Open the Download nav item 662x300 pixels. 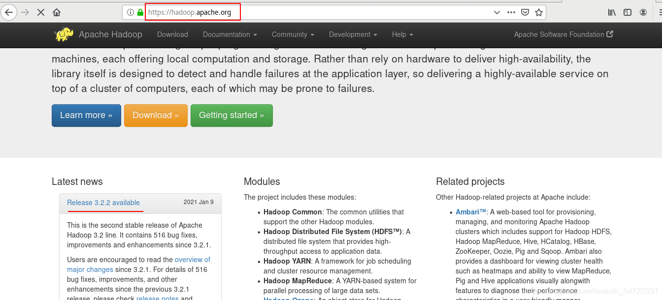(172, 34)
